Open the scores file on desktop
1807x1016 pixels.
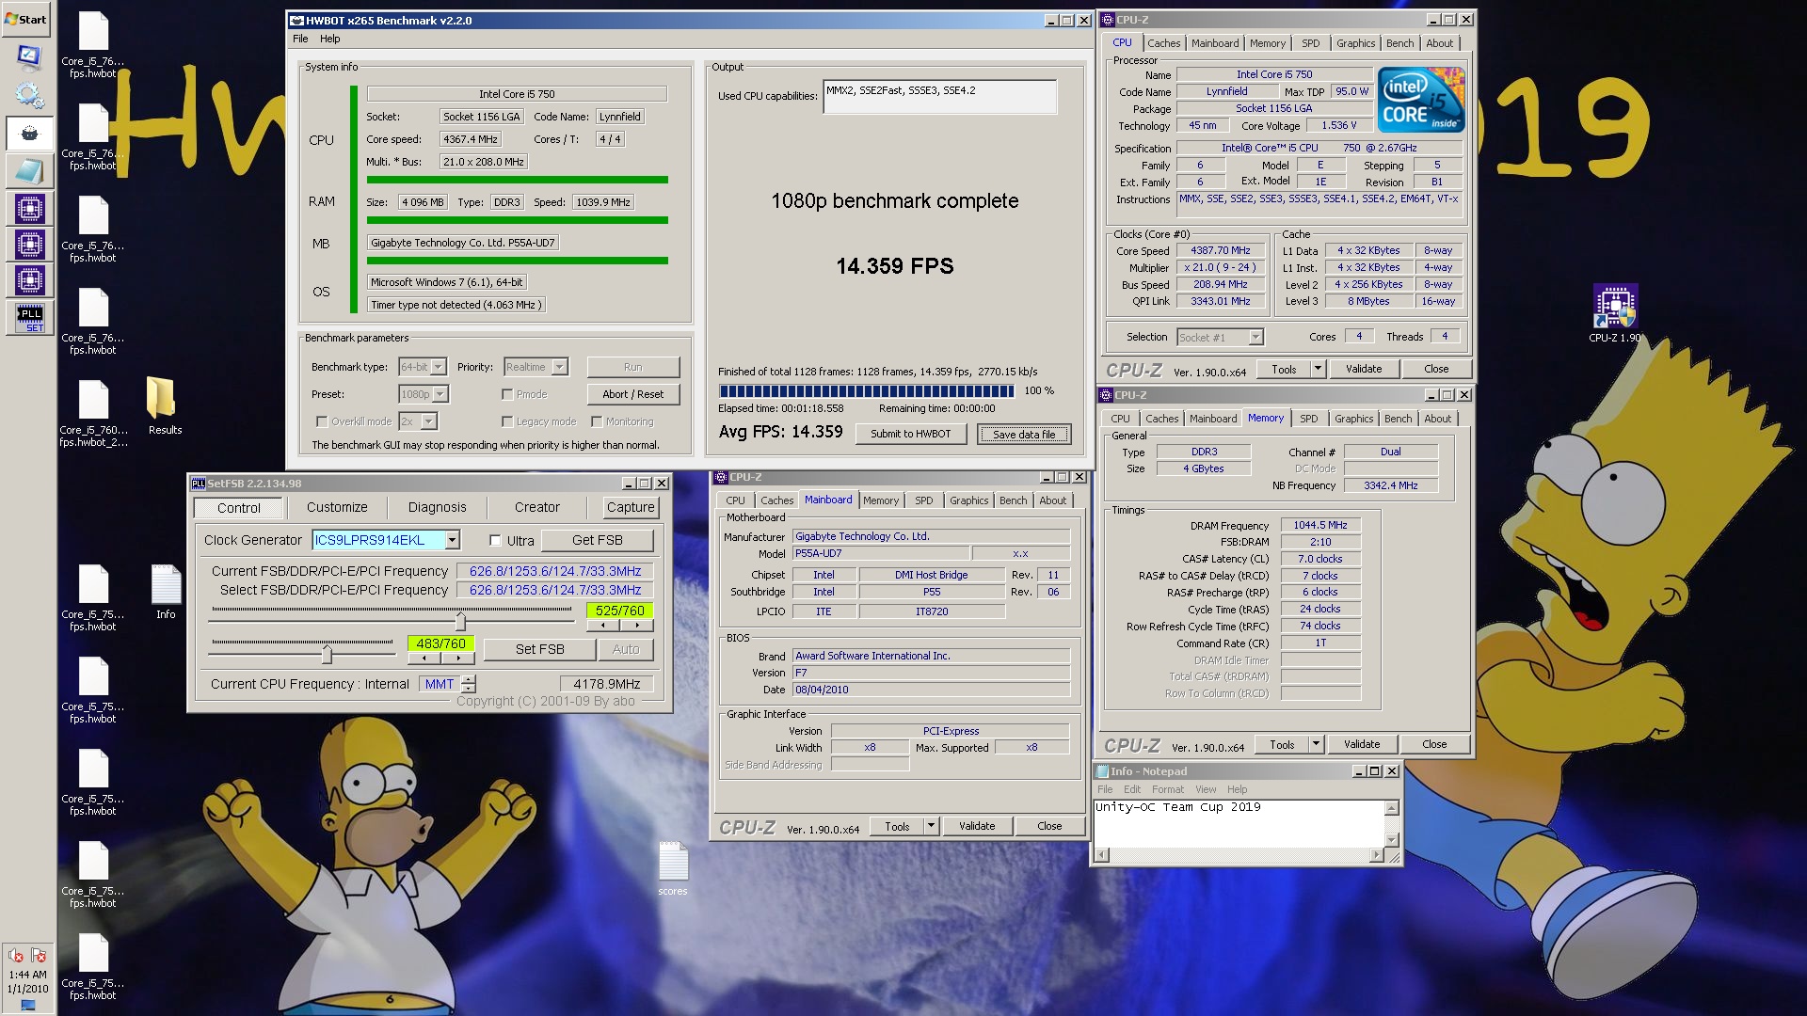click(672, 868)
